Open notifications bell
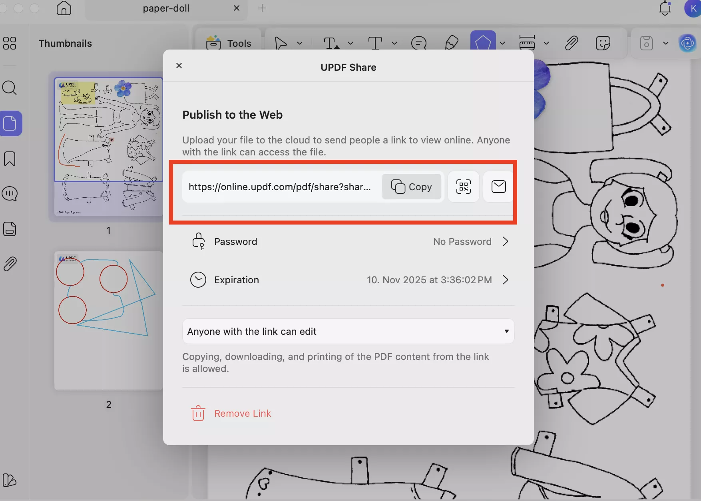 [x=665, y=8]
